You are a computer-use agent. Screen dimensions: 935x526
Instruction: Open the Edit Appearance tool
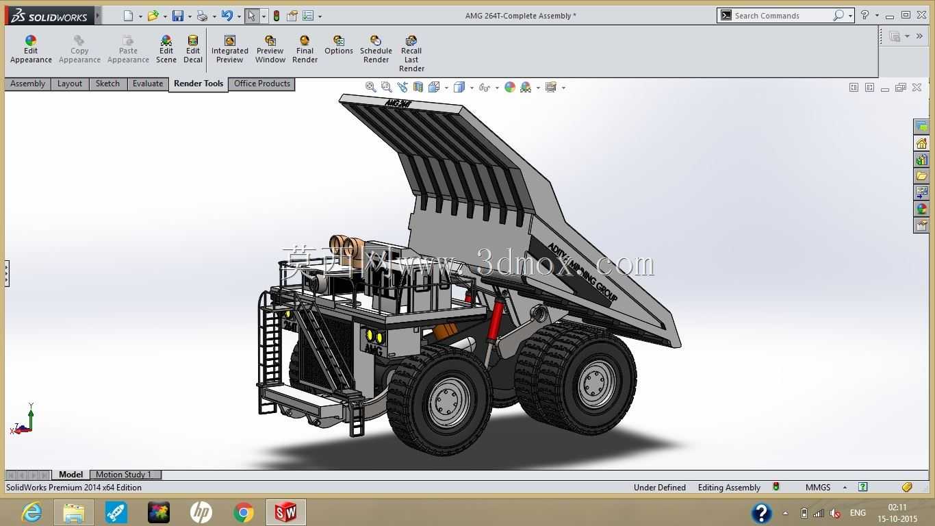[31, 49]
